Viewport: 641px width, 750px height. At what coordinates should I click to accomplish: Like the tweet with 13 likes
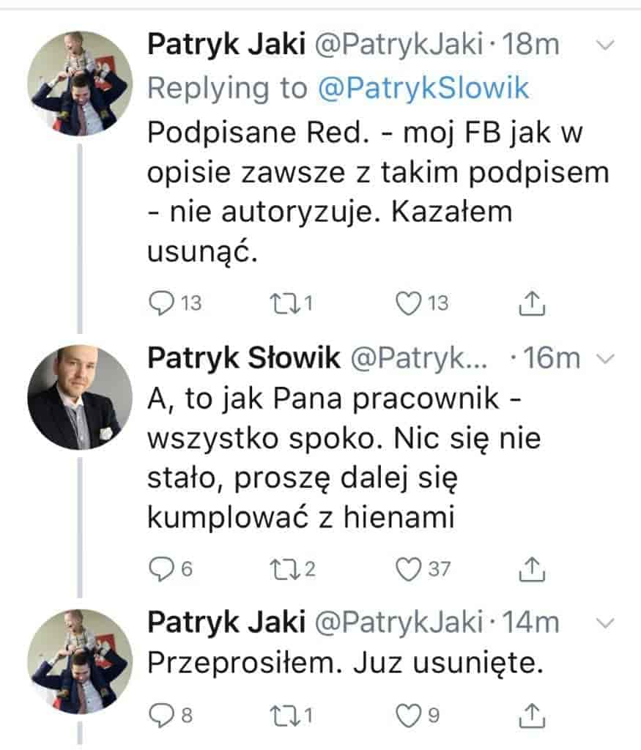tap(408, 303)
